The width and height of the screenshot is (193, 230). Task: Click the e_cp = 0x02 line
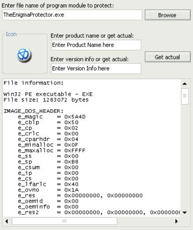click(x=48, y=128)
